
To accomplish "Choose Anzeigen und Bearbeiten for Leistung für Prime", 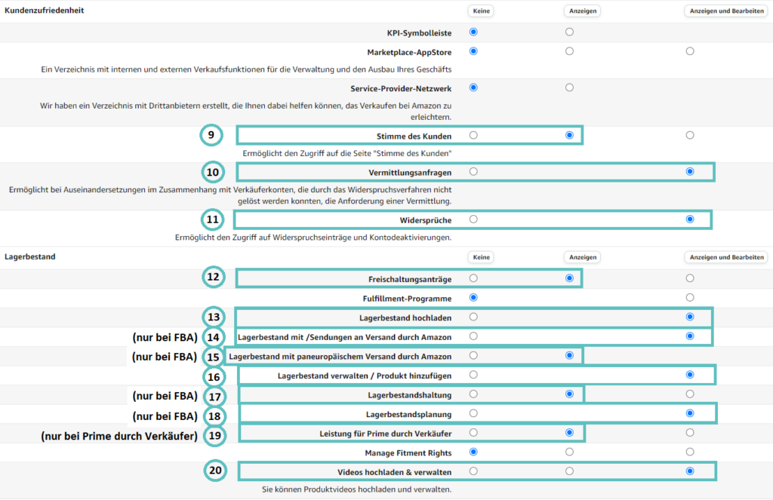I will pyautogui.click(x=690, y=433).
